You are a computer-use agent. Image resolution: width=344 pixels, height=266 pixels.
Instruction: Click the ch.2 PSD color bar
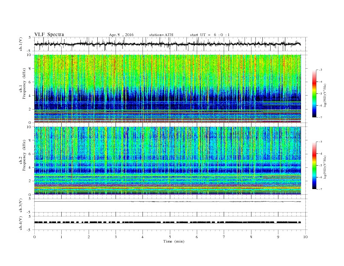click(x=314, y=165)
